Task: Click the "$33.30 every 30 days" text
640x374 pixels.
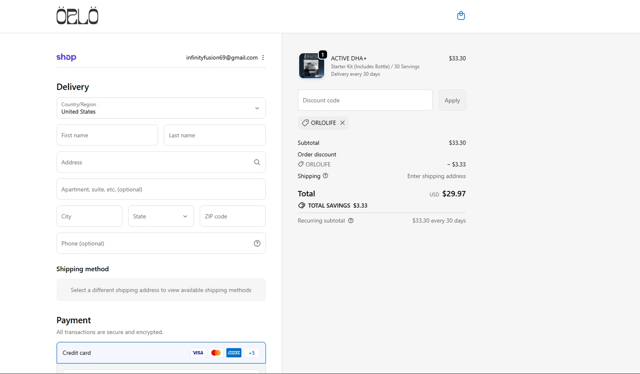Action: click(x=439, y=220)
